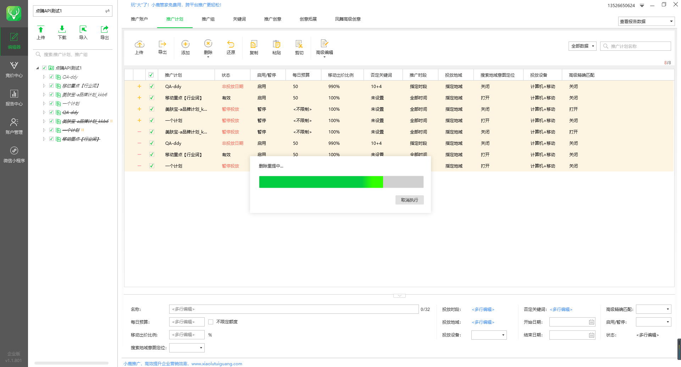Open the 查看报告数据 dropdown

(646, 21)
